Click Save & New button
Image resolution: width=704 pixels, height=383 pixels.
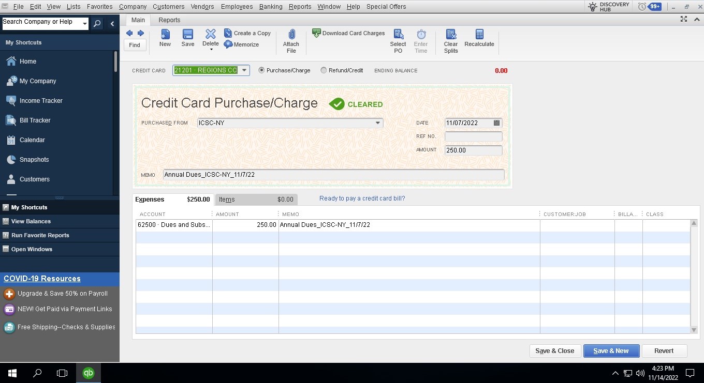tap(611, 350)
